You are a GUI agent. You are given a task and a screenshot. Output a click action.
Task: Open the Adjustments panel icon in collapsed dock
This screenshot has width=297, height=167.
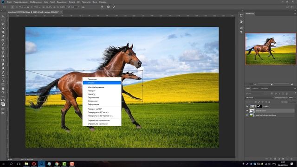click(x=241, y=22)
